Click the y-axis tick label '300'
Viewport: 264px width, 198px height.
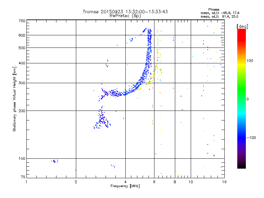point(22,83)
